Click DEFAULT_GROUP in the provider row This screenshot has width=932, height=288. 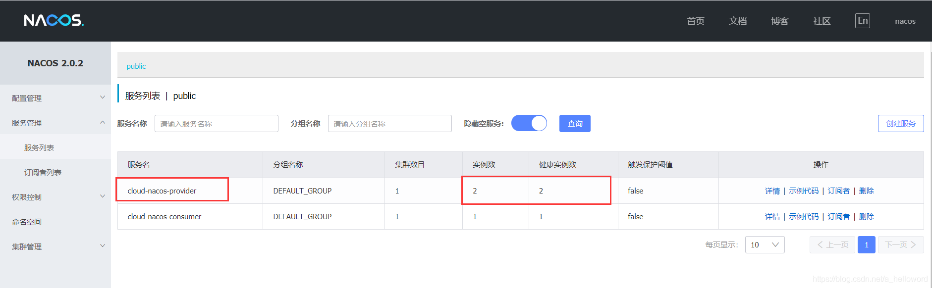[302, 191]
